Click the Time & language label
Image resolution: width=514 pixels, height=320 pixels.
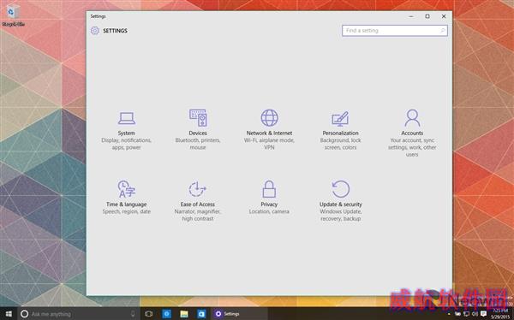pyautogui.click(x=127, y=204)
